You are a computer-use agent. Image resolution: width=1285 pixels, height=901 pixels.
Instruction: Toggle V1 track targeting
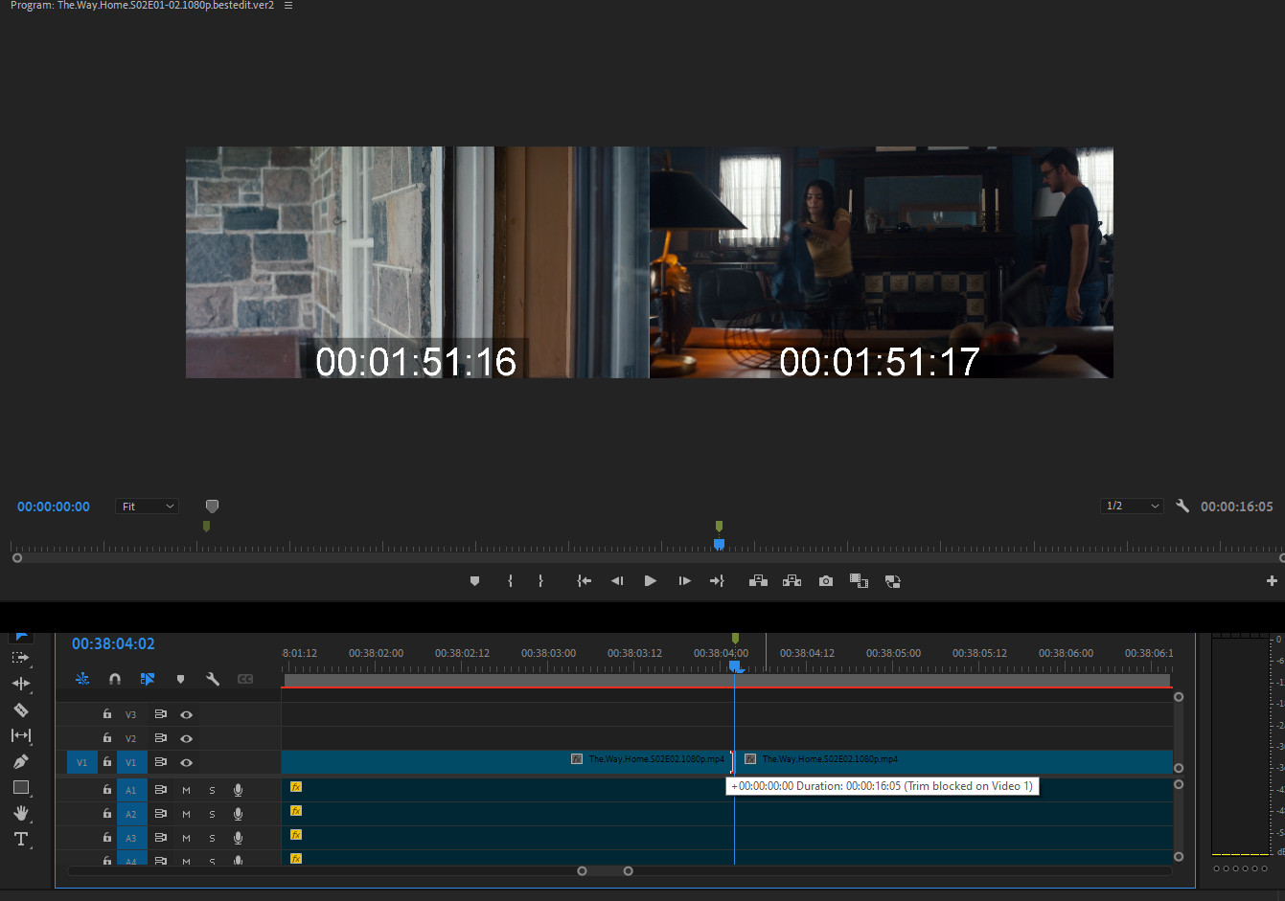pyautogui.click(x=131, y=762)
